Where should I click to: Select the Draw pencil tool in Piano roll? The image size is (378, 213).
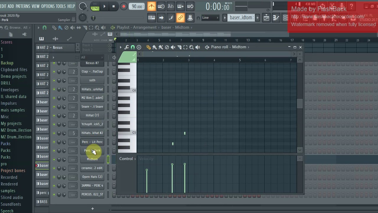tap(149, 47)
